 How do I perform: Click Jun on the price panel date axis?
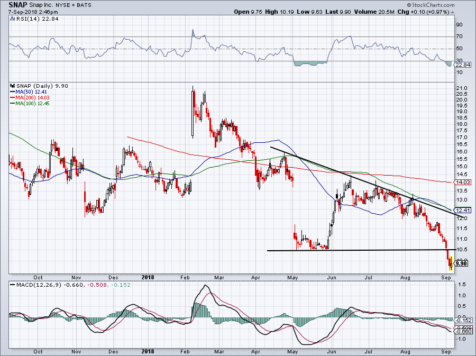point(332,277)
